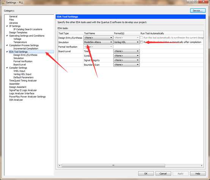Screen dimensions: 210x180
Task: Toggle run gate-level simulation automatically checkbox
Action: click(x=141, y=42)
